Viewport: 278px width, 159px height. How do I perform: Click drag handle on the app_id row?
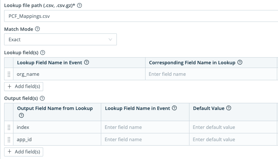pyautogui.click(x=9, y=140)
